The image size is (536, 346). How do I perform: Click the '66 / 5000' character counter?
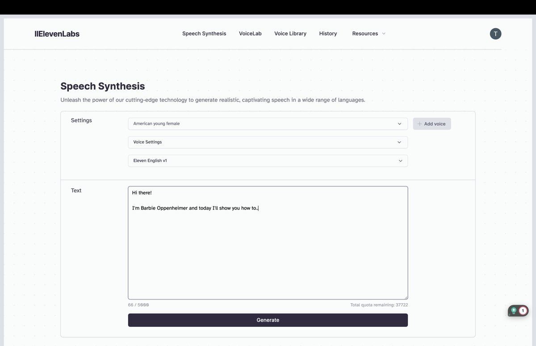[x=138, y=305]
